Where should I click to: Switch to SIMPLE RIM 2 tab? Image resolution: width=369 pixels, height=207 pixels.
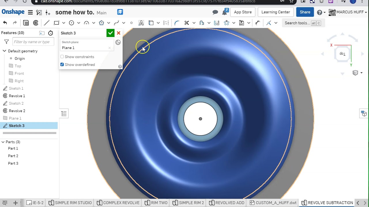tap(188, 203)
